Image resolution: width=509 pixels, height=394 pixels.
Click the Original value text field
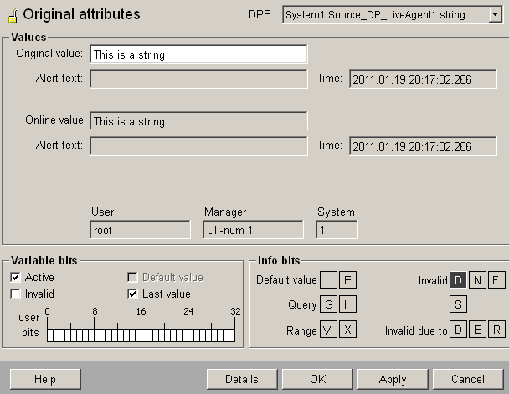[198, 54]
